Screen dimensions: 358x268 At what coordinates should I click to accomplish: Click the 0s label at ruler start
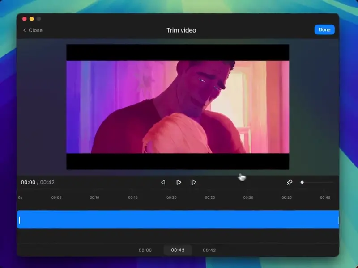tap(20, 197)
